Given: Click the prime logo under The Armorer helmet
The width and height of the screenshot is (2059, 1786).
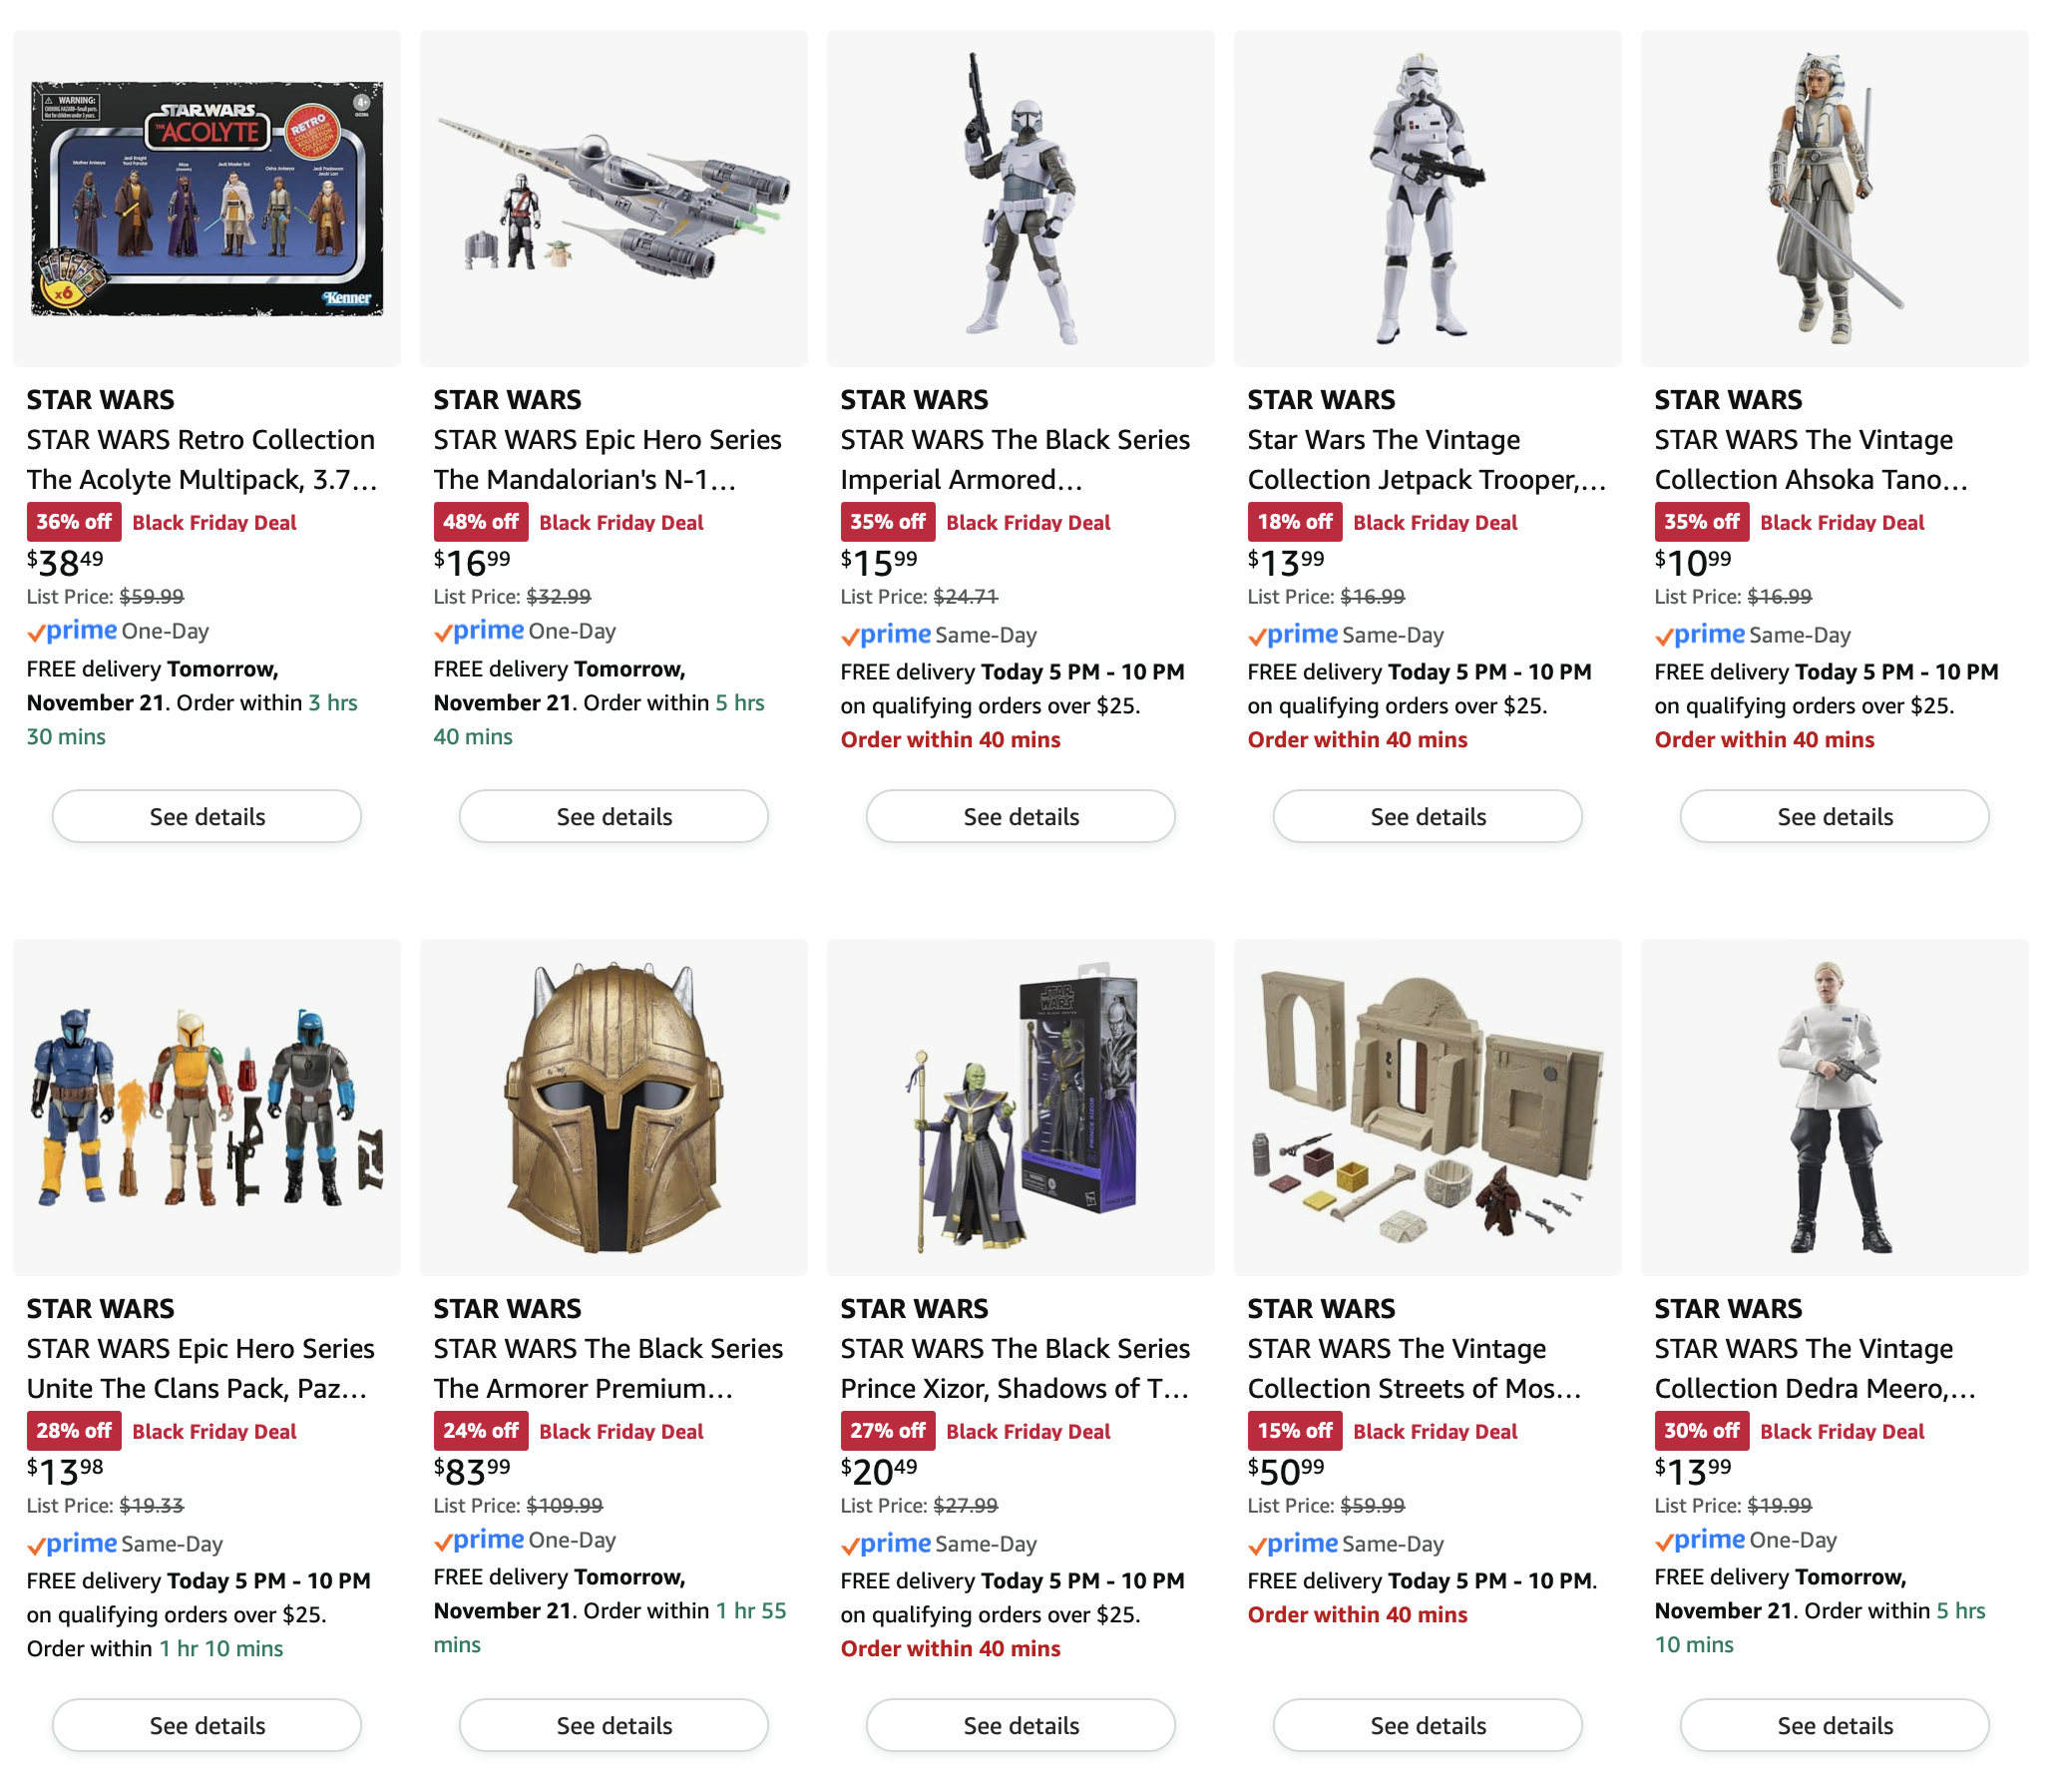Looking at the screenshot, I should tap(479, 1540).
